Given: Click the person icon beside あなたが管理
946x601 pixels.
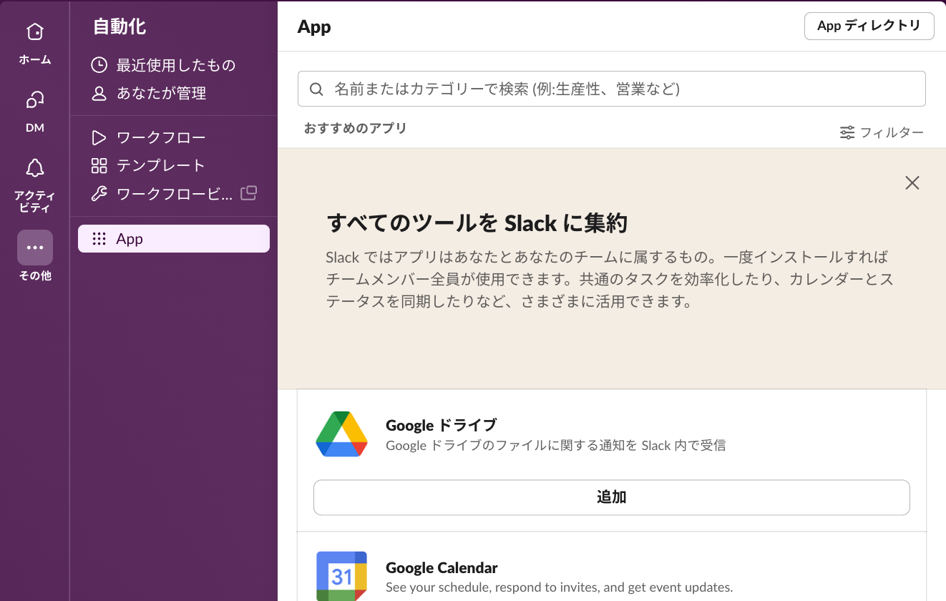Looking at the screenshot, I should click(x=99, y=93).
